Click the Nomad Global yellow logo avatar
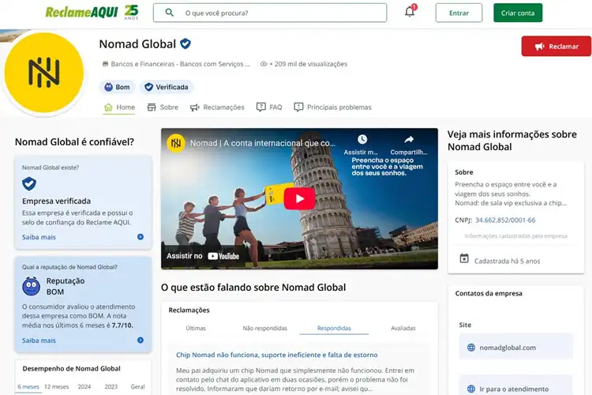Screen dimensions: 592x395 pyautogui.click(x=43, y=72)
